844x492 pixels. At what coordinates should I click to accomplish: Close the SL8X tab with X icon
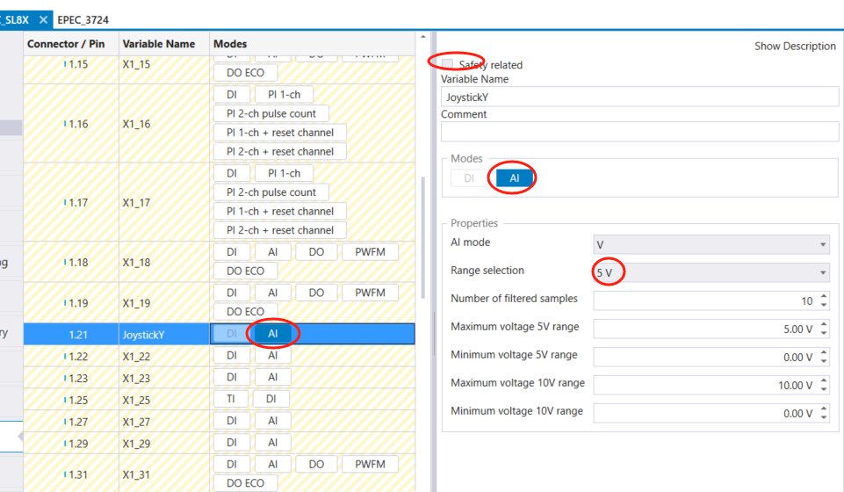pos(43,18)
